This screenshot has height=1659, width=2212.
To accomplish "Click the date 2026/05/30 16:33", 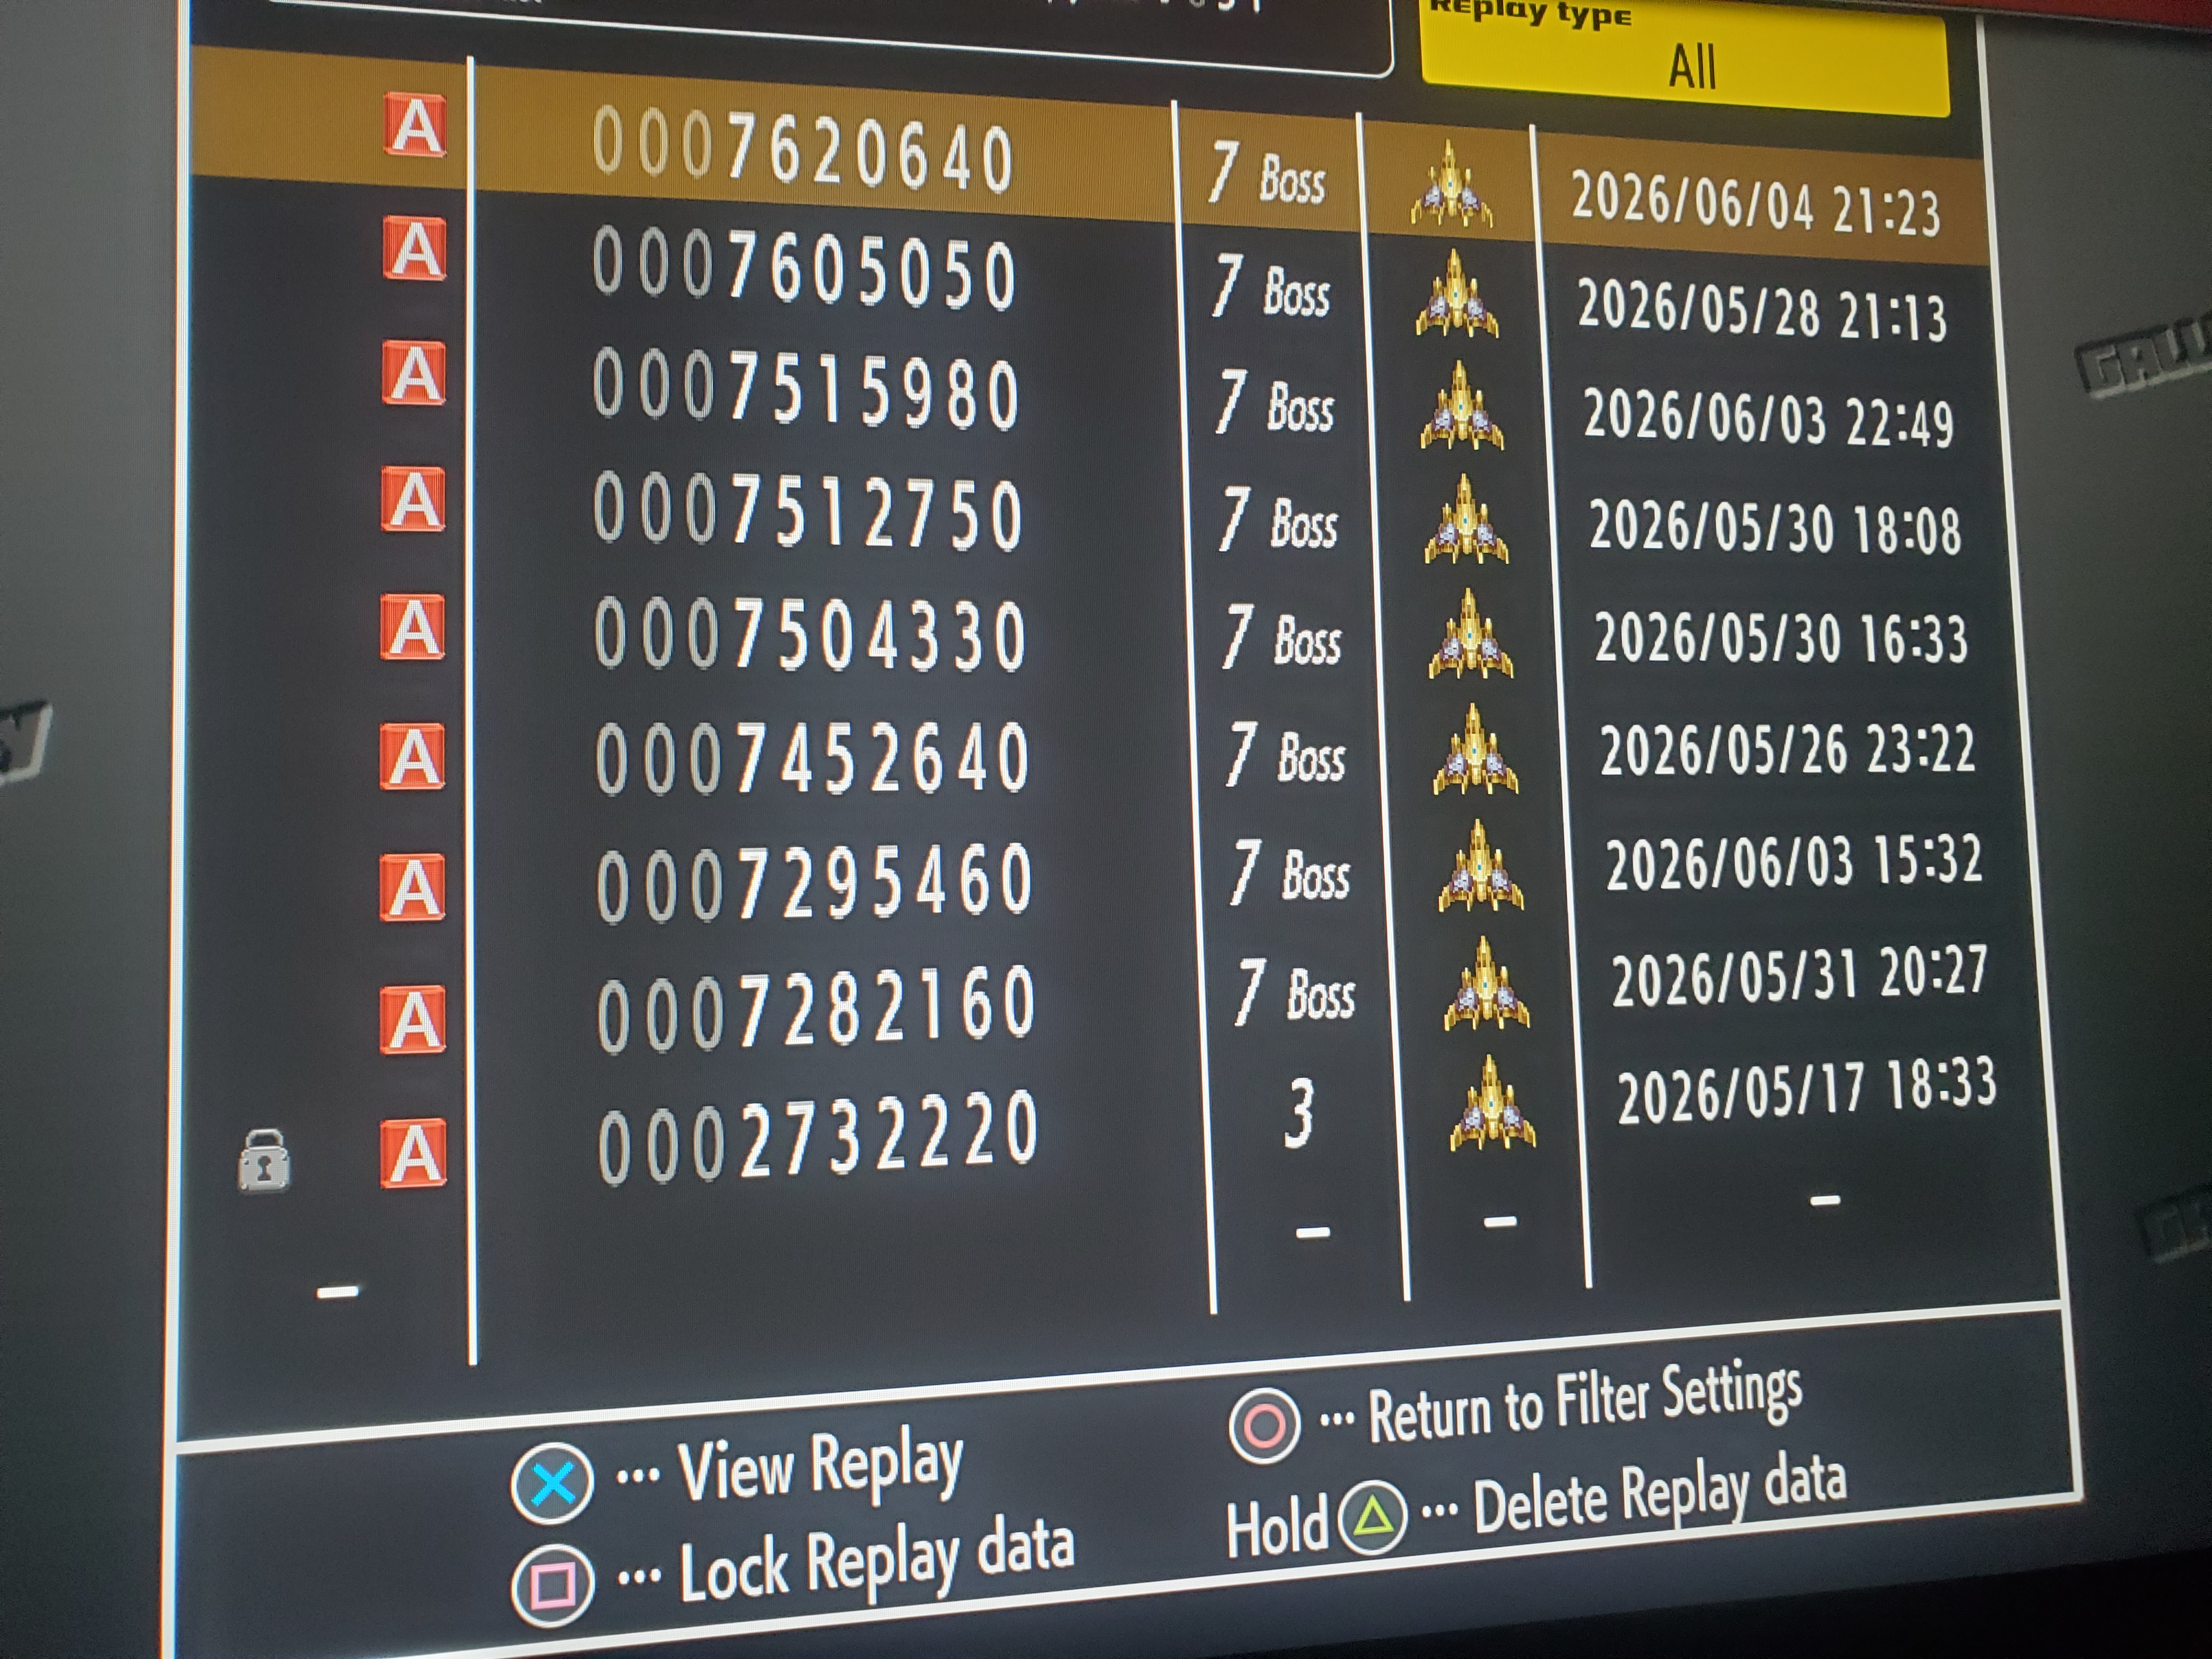I will point(1781,638).
